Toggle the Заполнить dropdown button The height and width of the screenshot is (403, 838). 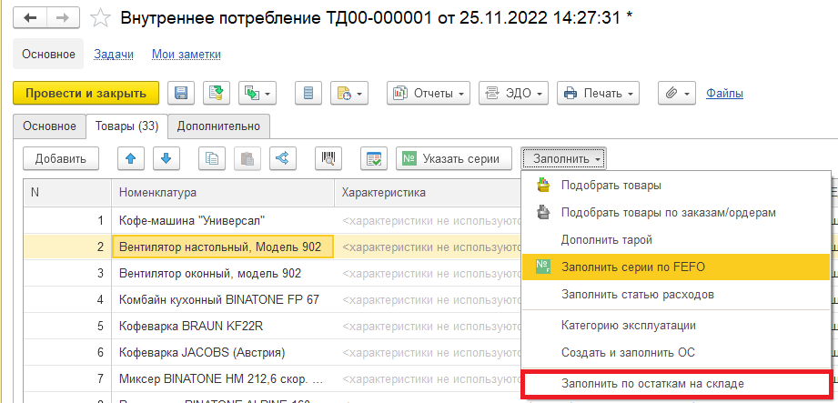click(x=563, y=158)
